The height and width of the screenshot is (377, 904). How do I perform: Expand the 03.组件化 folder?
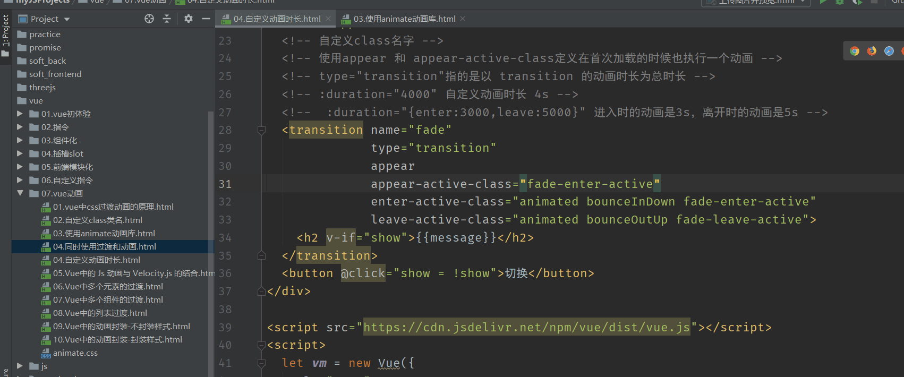click(20, 140)
